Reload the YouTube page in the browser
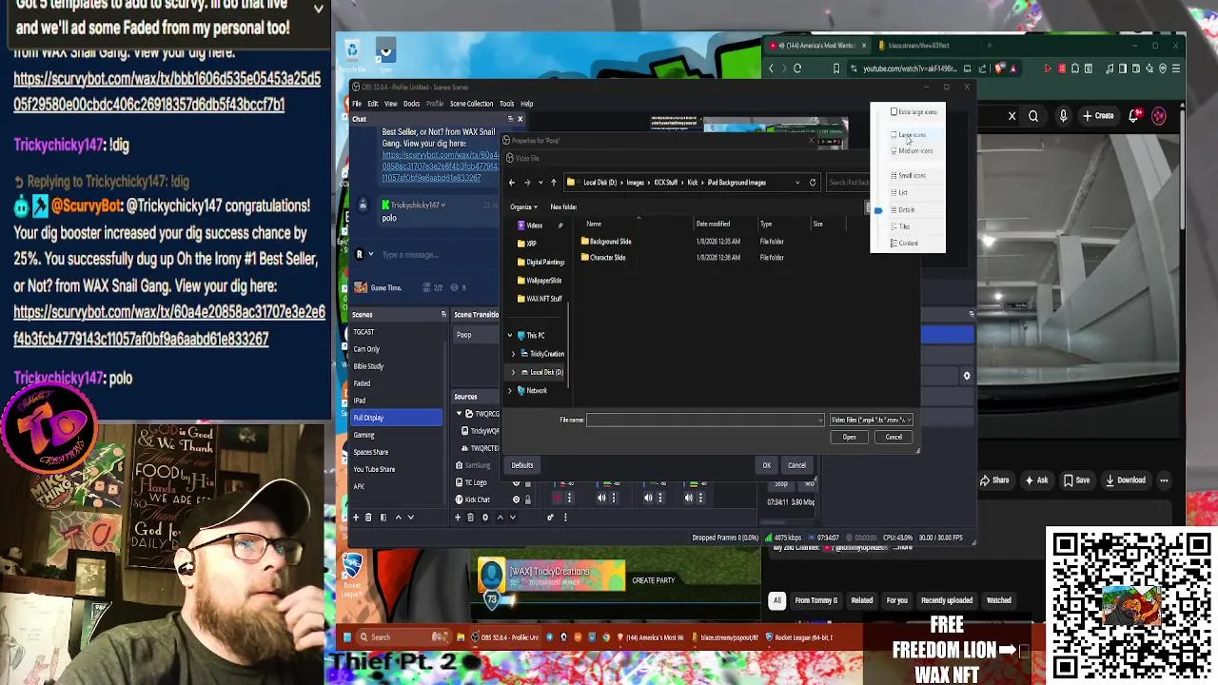1218x685 pixels. pos(797,68)
